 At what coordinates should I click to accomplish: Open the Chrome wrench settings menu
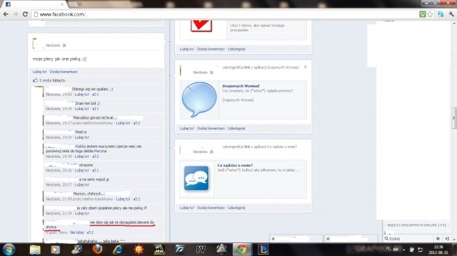(x=452, y=14)
